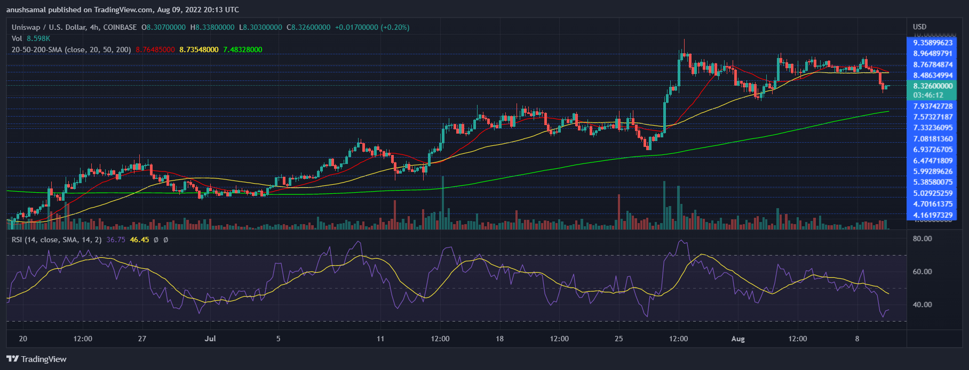Click the Jul date label on time axis

click(210, 339)
